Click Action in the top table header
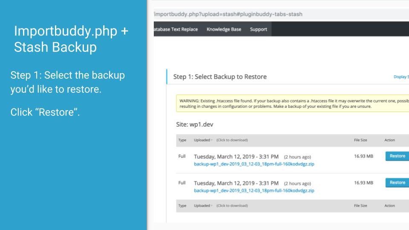 click(390, 140)
